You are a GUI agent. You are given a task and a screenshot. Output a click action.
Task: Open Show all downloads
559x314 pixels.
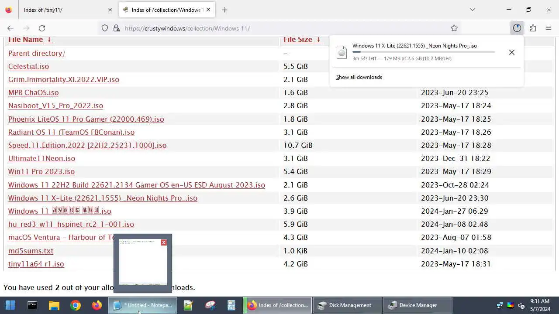pyautogui.click(x=359, y=77)
